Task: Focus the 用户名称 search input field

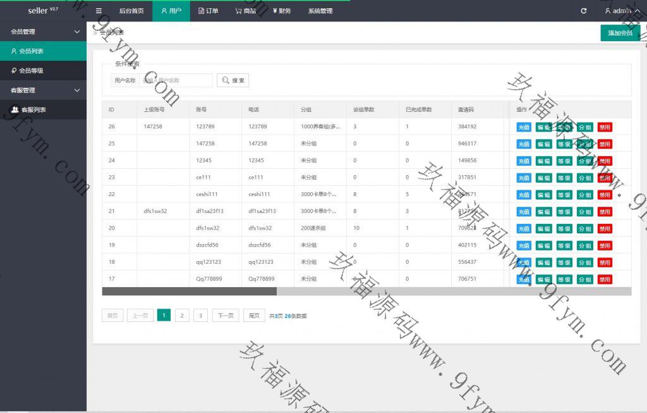Action: click(x=176, y=80)
